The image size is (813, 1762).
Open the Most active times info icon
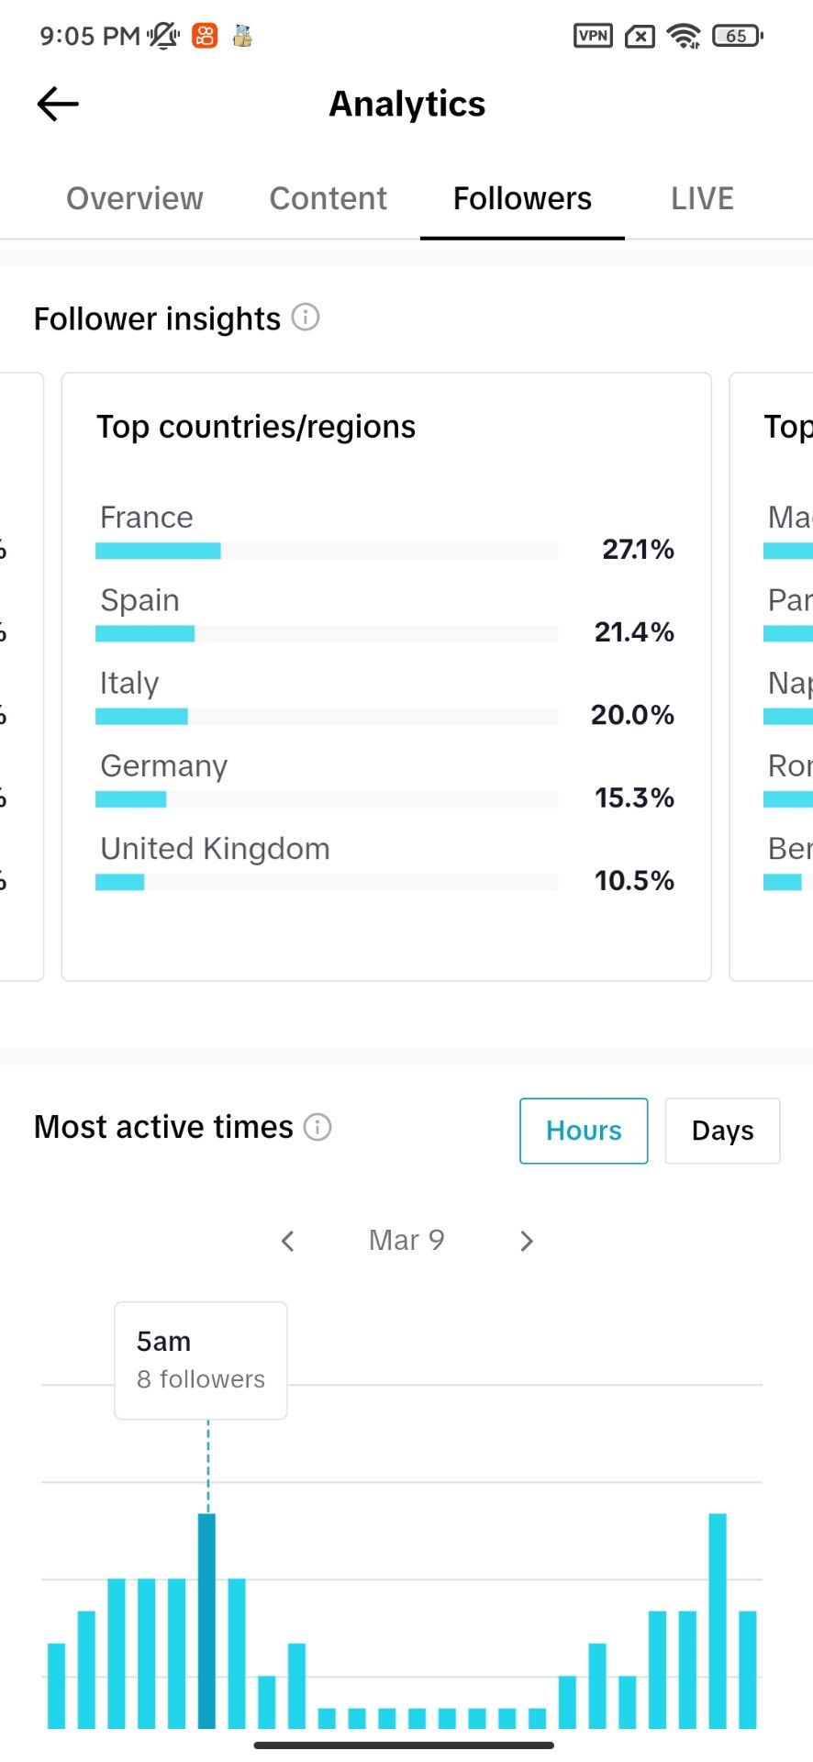pyautogui.click(x=317, y=1127)
